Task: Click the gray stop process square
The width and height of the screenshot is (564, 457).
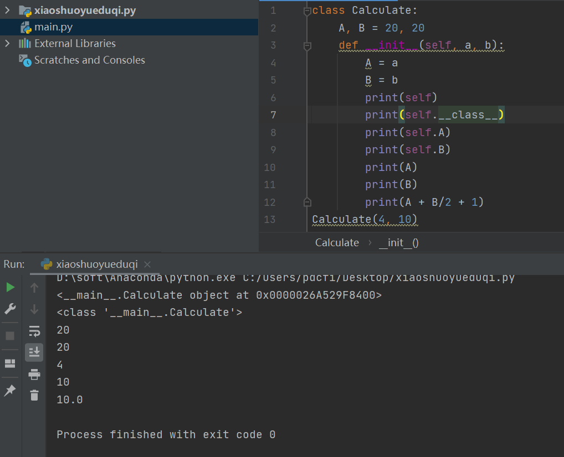Action: pos(10,336)
